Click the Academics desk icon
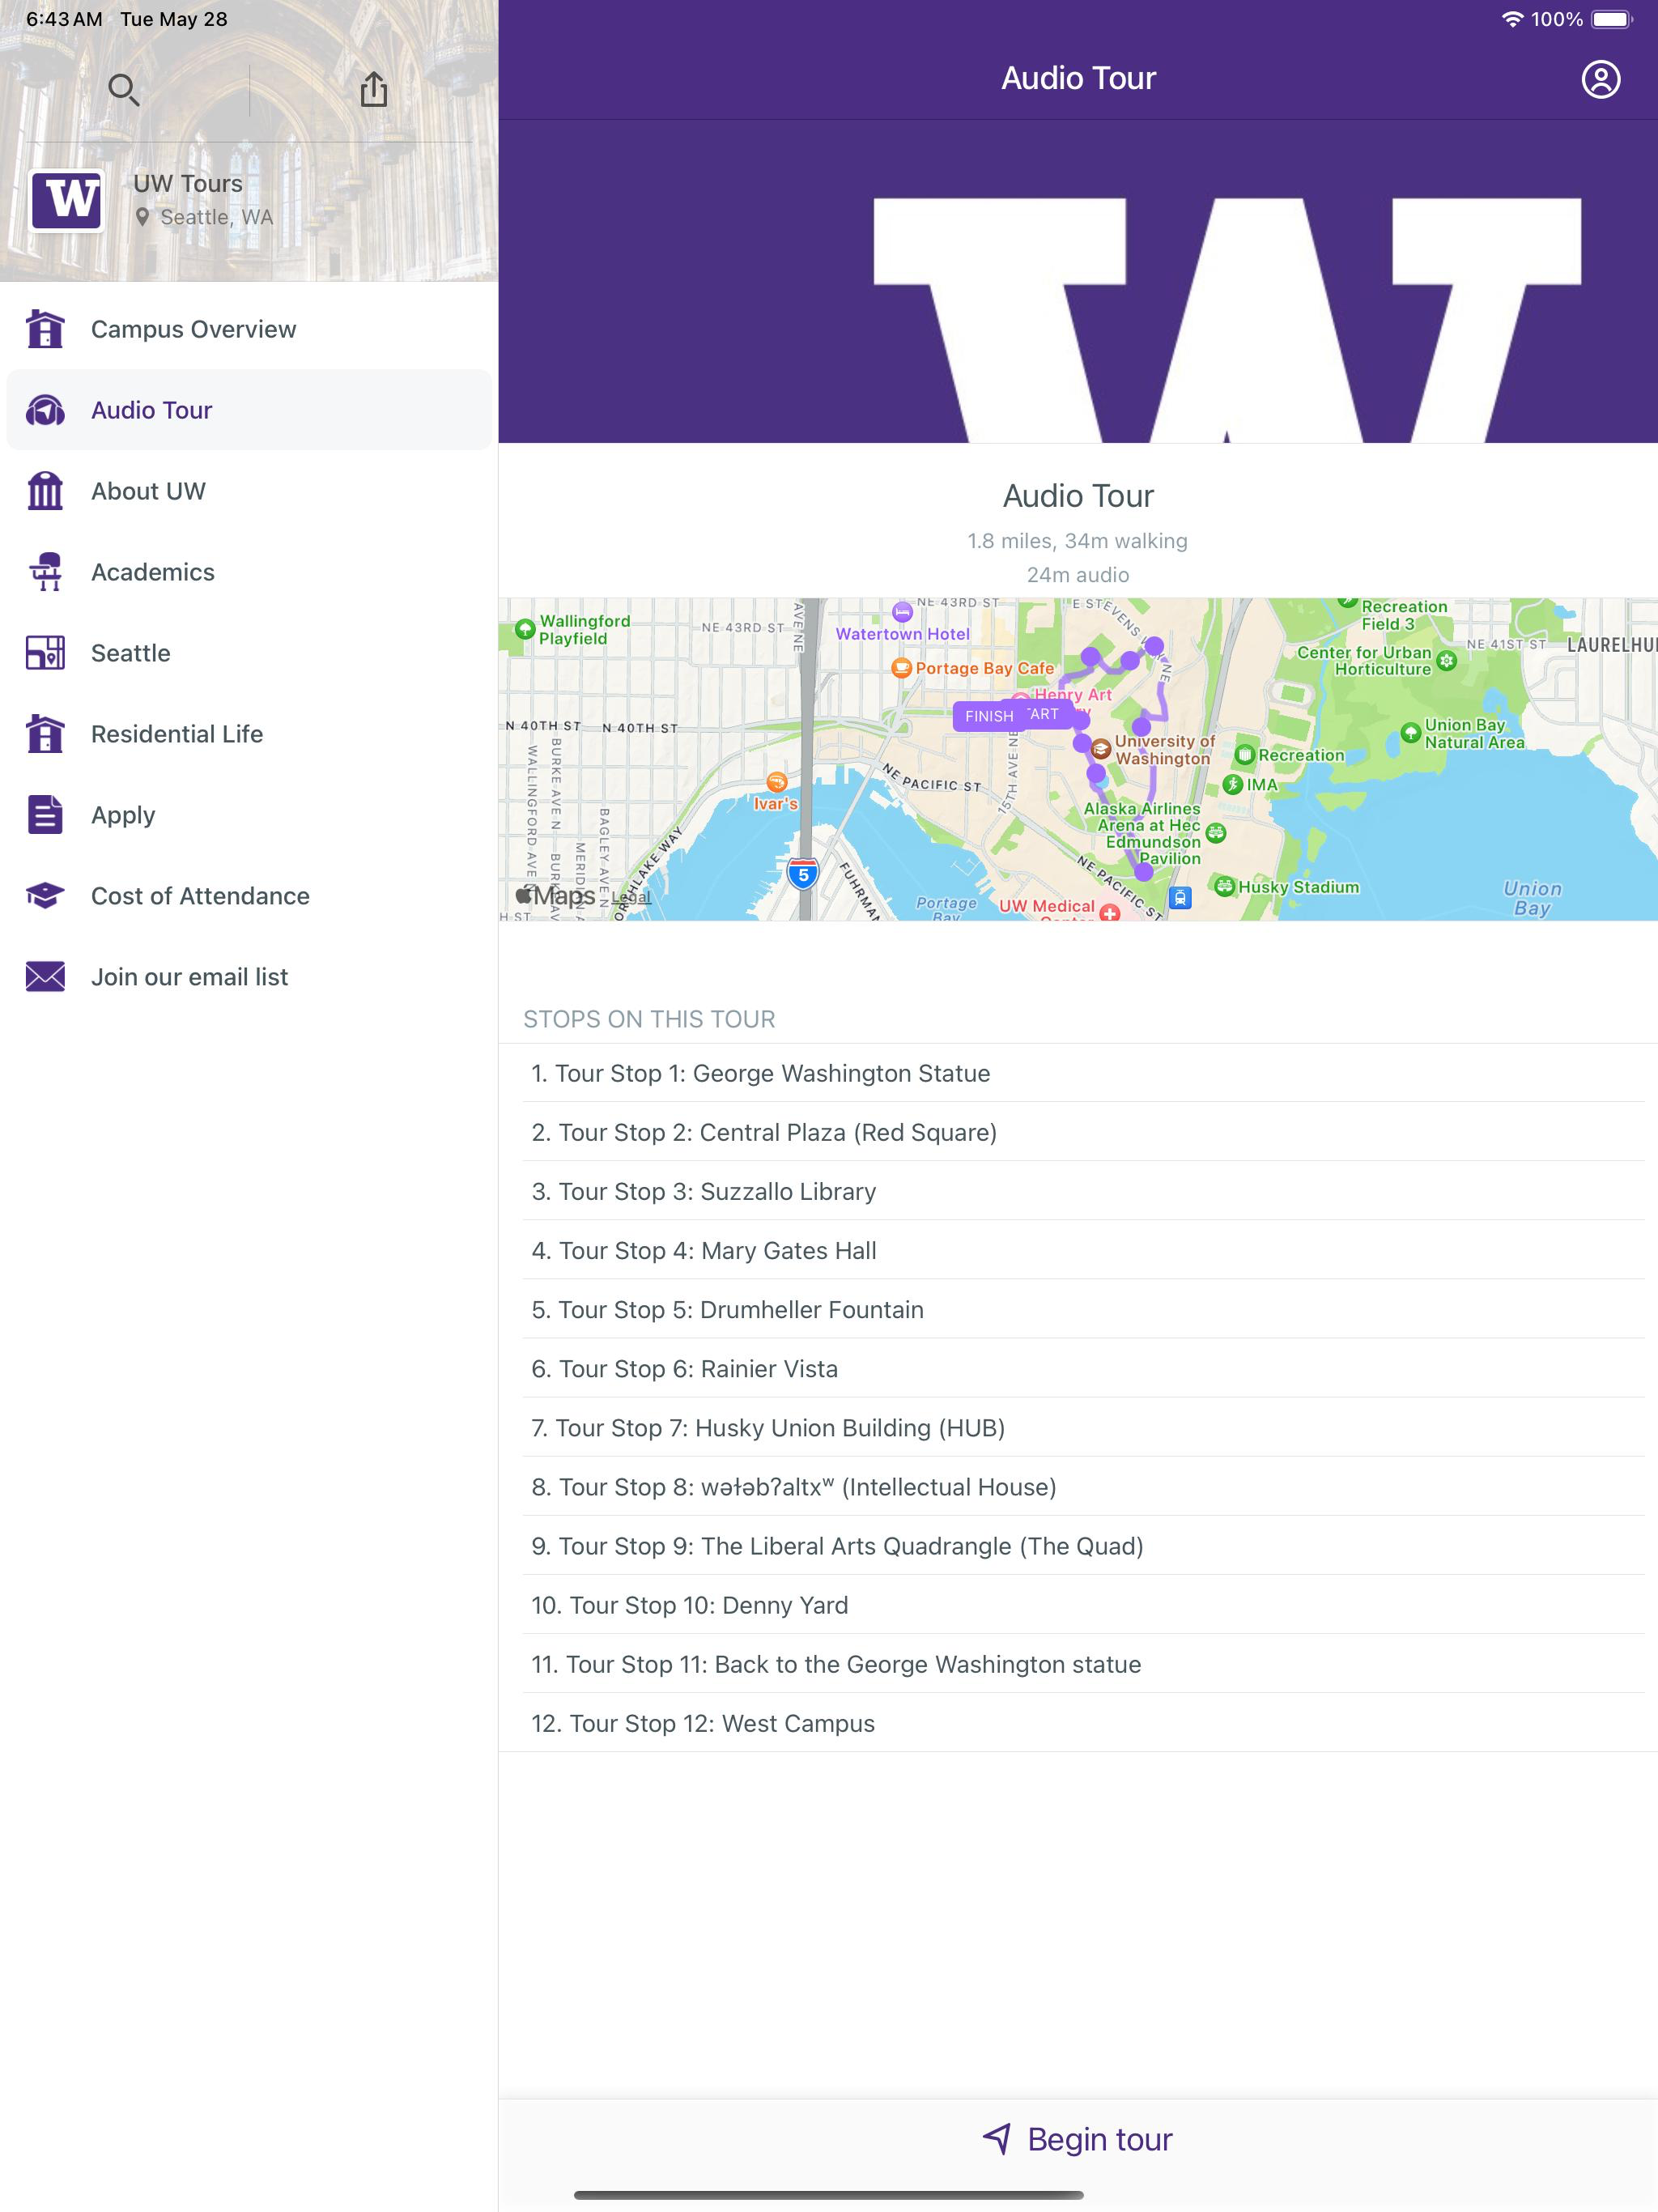Image resolution: width=1658 pixels, height=2212 pixels. click(45, 572)
